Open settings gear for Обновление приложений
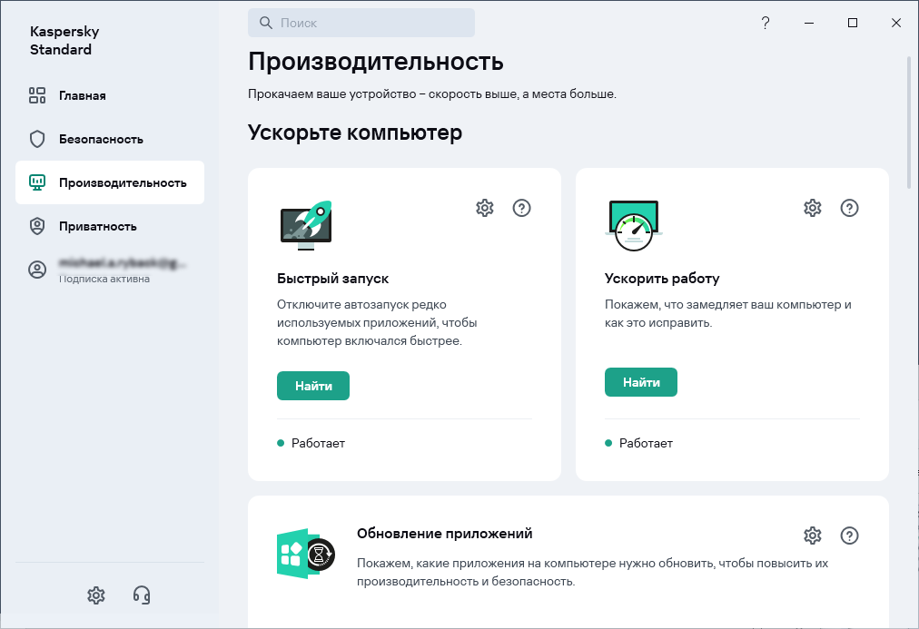Screen dimensions: 919x629 click(x=813, y=536)
